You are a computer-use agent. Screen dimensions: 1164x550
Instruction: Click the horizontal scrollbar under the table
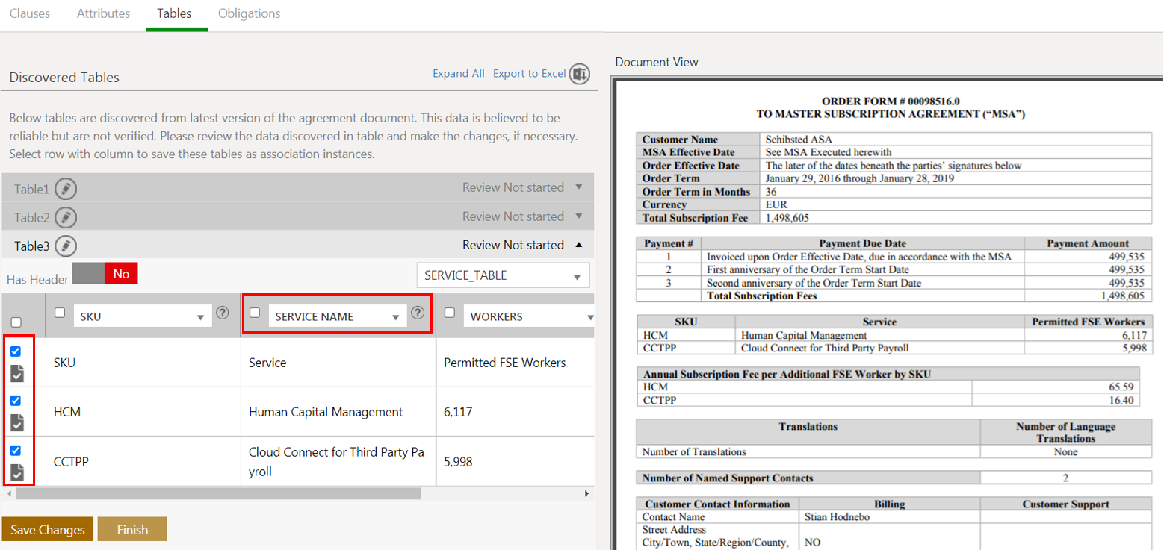click(x=218, y=494)
